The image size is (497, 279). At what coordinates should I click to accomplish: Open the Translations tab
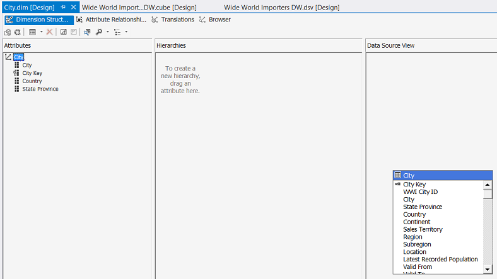(x=173, y=20)
